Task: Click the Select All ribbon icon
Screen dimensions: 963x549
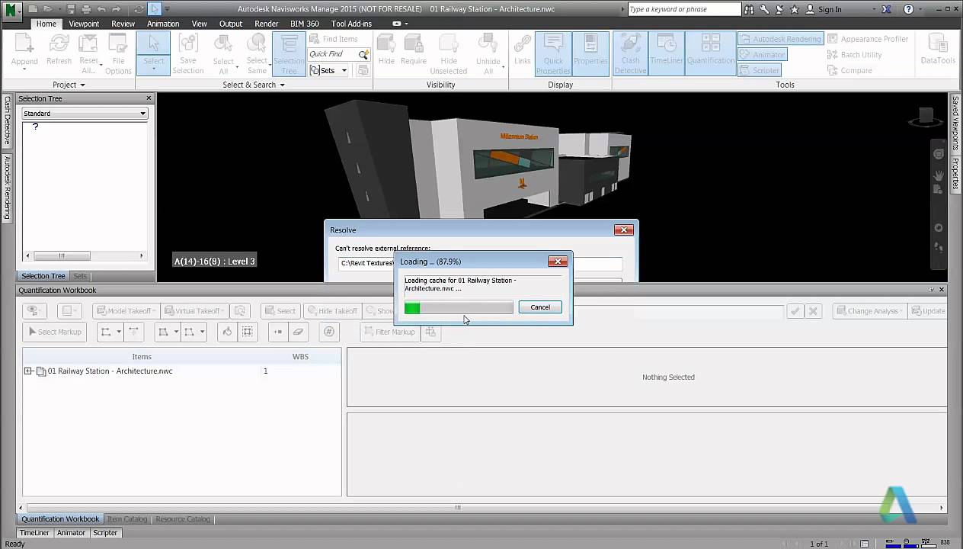Action: click(x=223, y=53)
